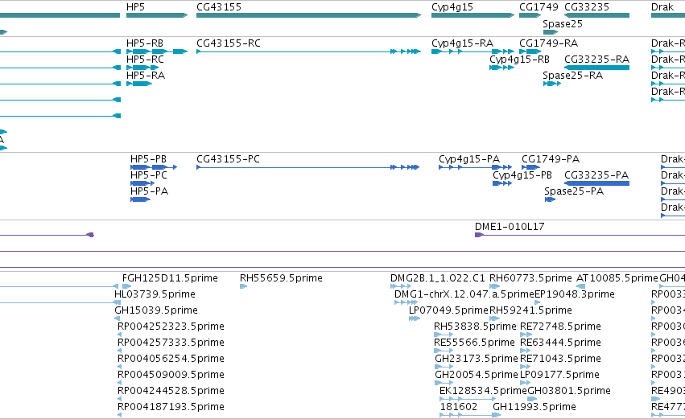Select the 'CG33235-RA' transcript label
Screen dimensions: 685x419
pos(596,60)
